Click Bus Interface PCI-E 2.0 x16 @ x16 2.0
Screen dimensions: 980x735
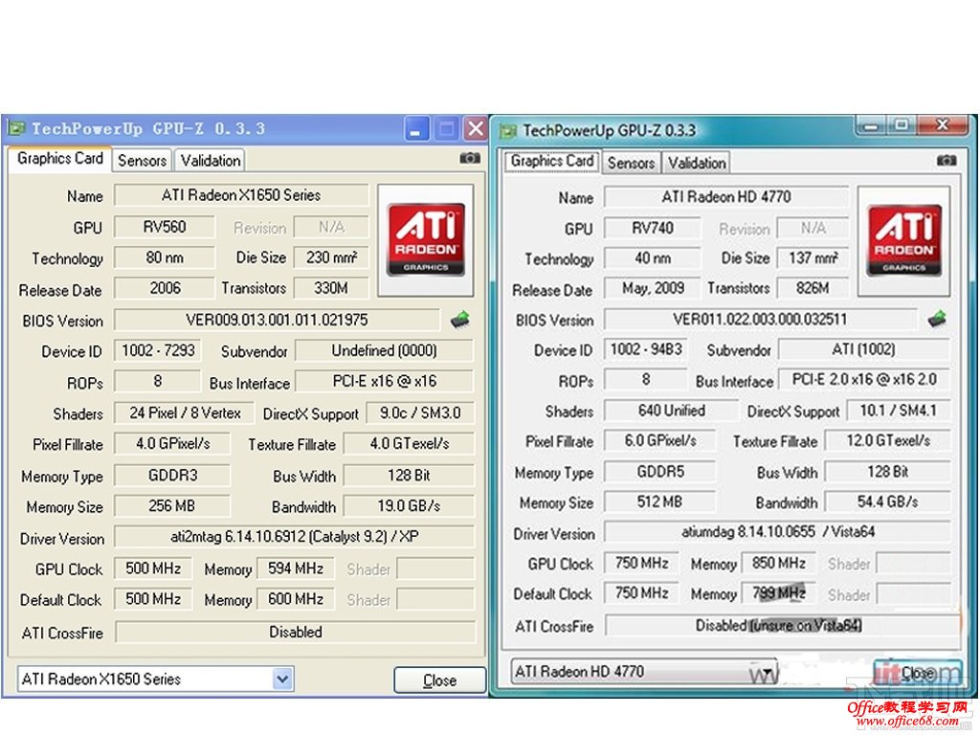863,379
